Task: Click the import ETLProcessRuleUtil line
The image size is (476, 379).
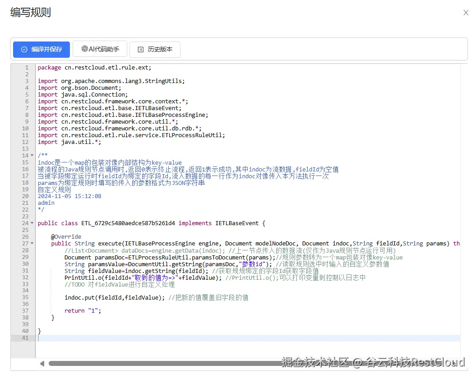Action: tap(131, 135)
